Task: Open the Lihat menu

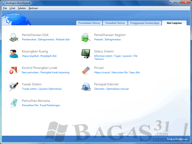Action: [12, 8]
